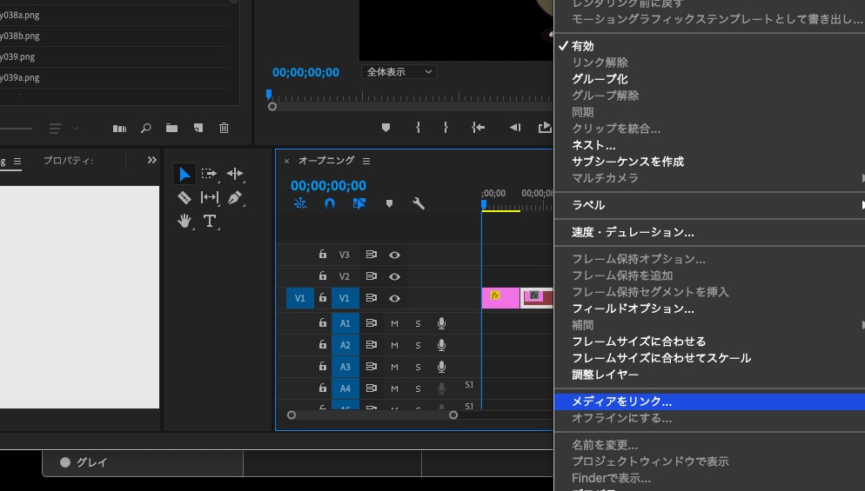Select the Type tool
865x491 pixels.
pyautogui.click(x=210, y=221)
